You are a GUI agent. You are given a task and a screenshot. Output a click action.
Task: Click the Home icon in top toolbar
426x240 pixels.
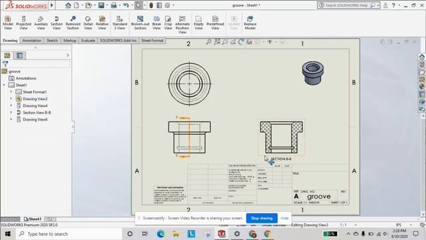(x=68, y=5)
